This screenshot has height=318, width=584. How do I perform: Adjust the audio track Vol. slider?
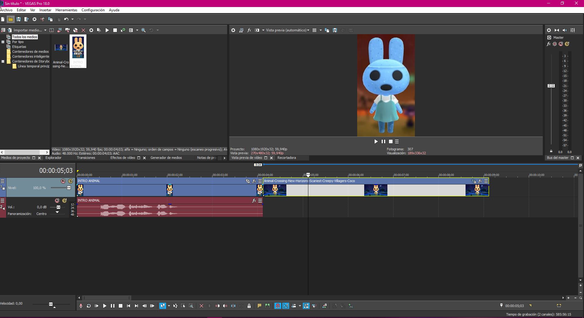[x=58, y=207]
